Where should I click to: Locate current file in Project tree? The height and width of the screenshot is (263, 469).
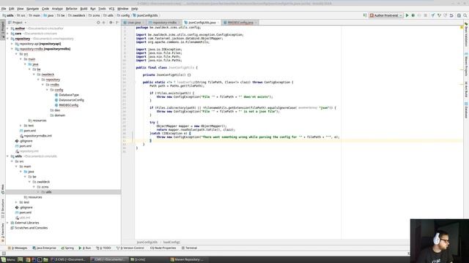point(98,23)
